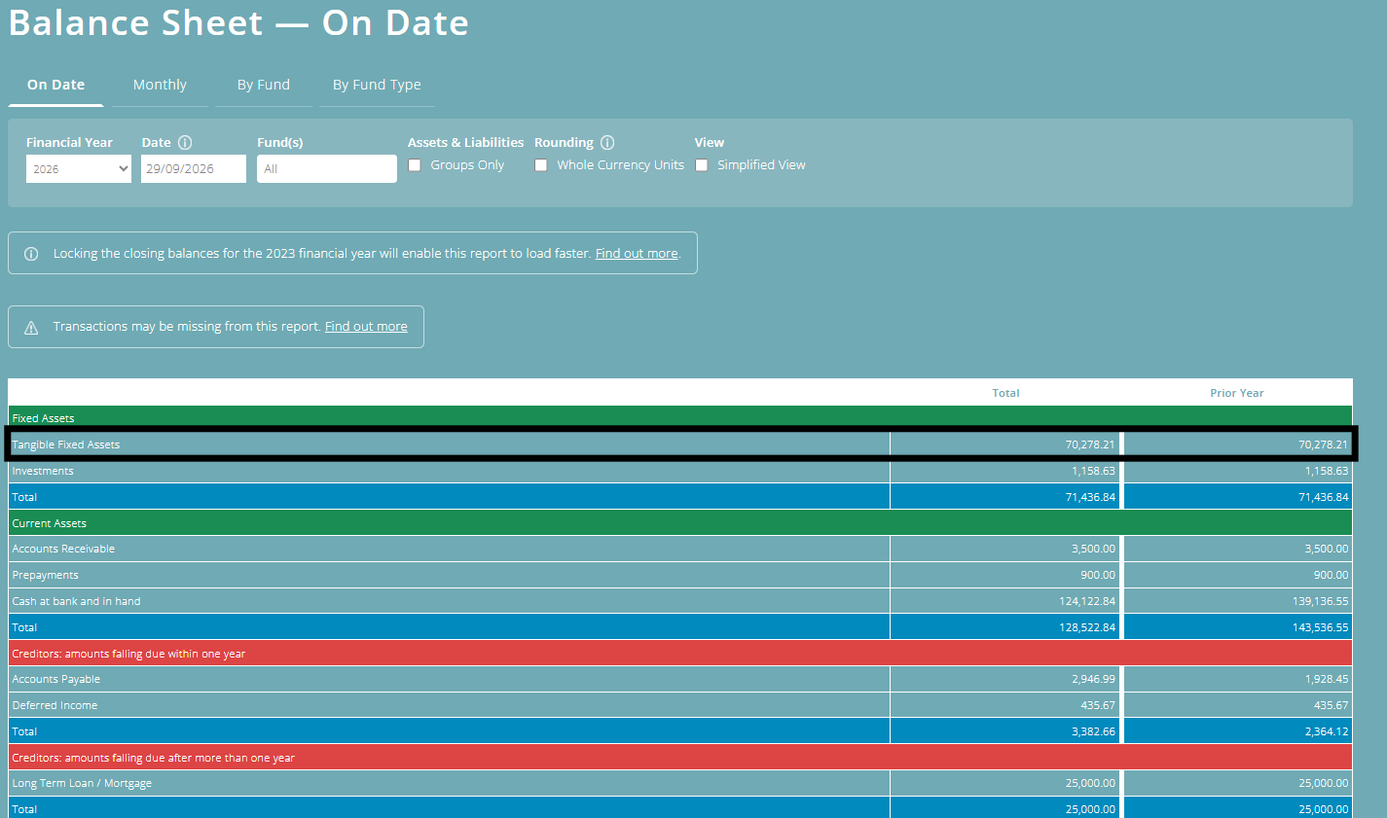The width and height of the screenshot is (1387, 818).
Task: Click the Date input field showing 29/09/2026
Action: (x=194, y=168)
